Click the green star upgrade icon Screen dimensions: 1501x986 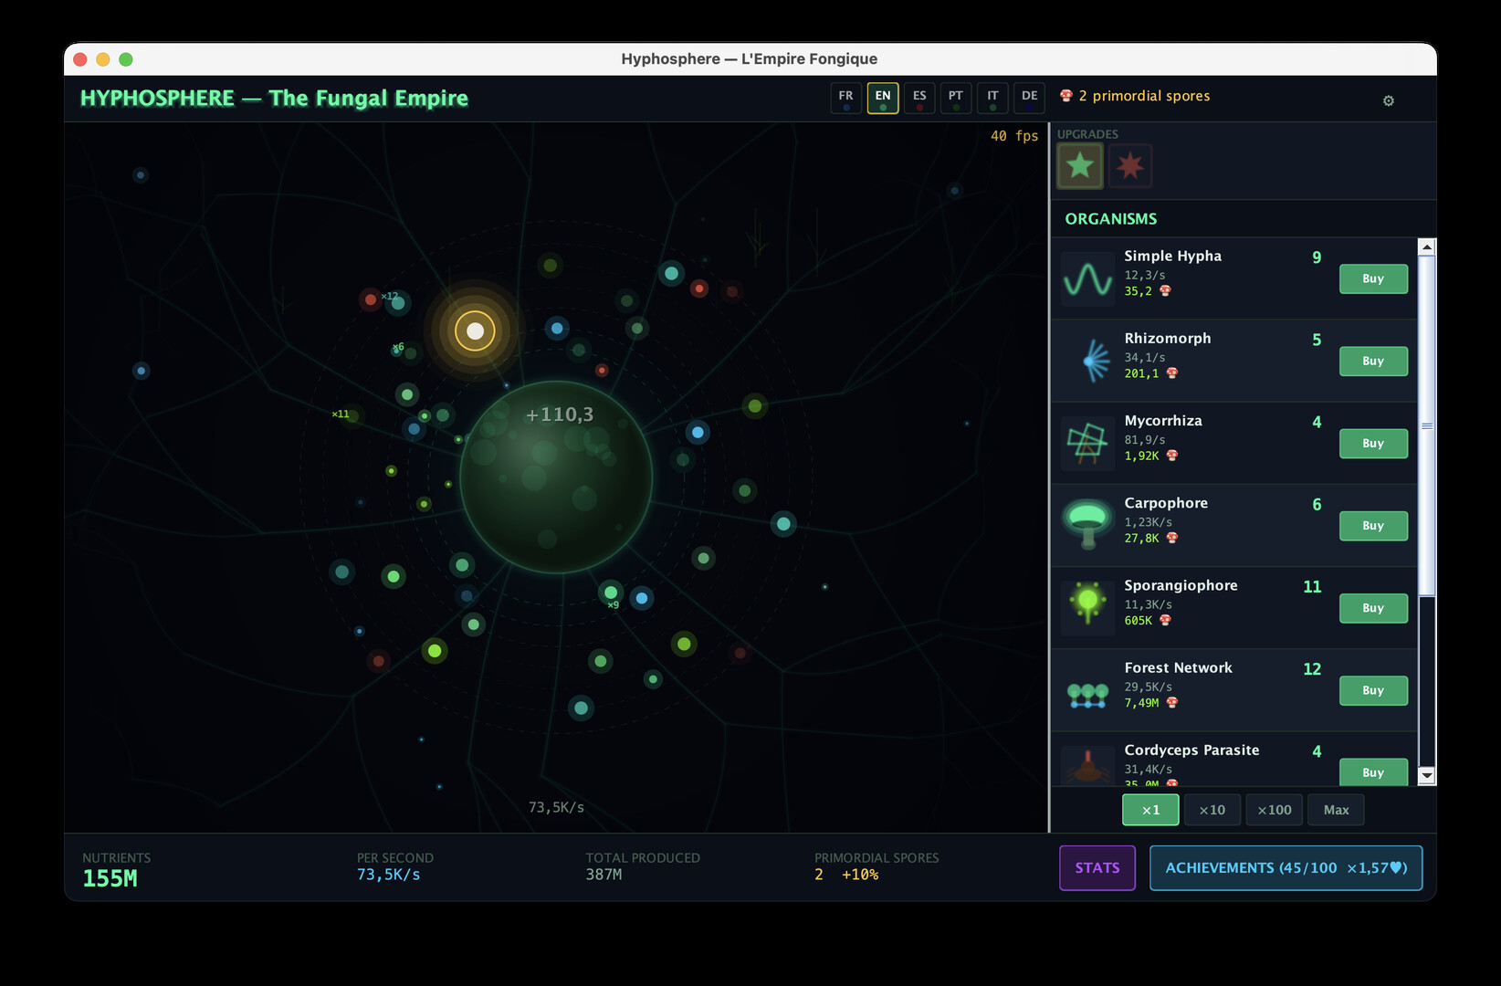(1079, 166)
